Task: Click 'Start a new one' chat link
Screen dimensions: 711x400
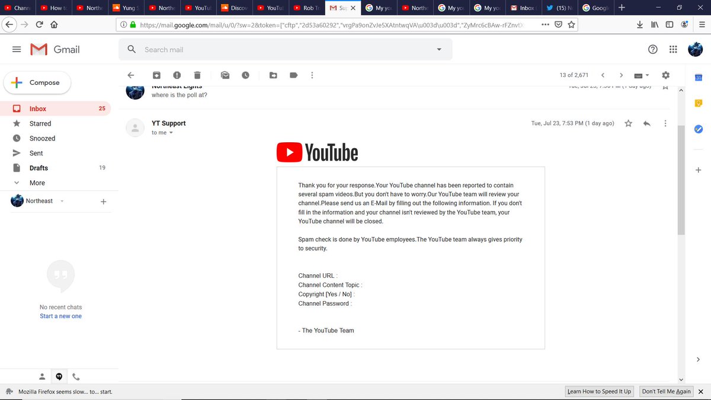Action: point(60,316)
